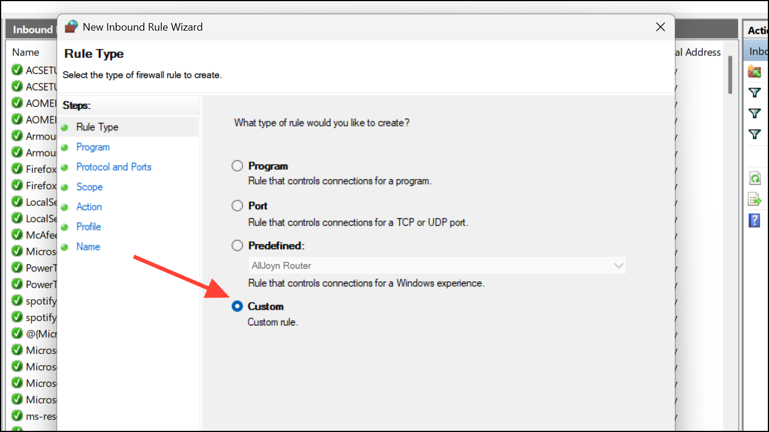769x432 pixels.
Task: Select the Predefined radio button
Action: coord(237,246)
